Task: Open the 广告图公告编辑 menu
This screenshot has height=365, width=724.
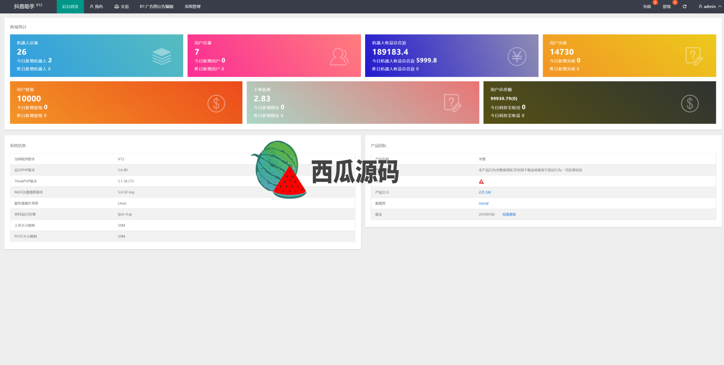Action: (x=157, y=7)
